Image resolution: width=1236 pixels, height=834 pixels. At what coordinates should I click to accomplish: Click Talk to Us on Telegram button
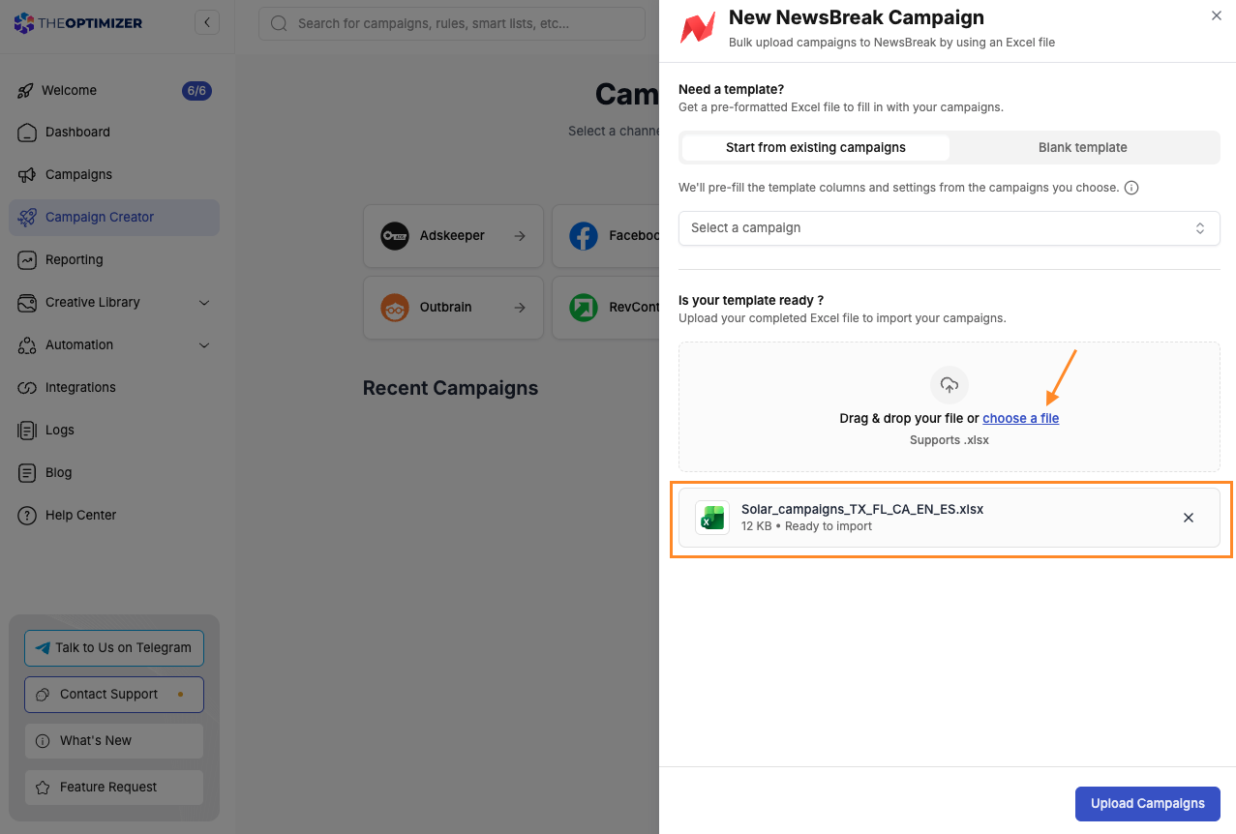[x=114, y=648]
